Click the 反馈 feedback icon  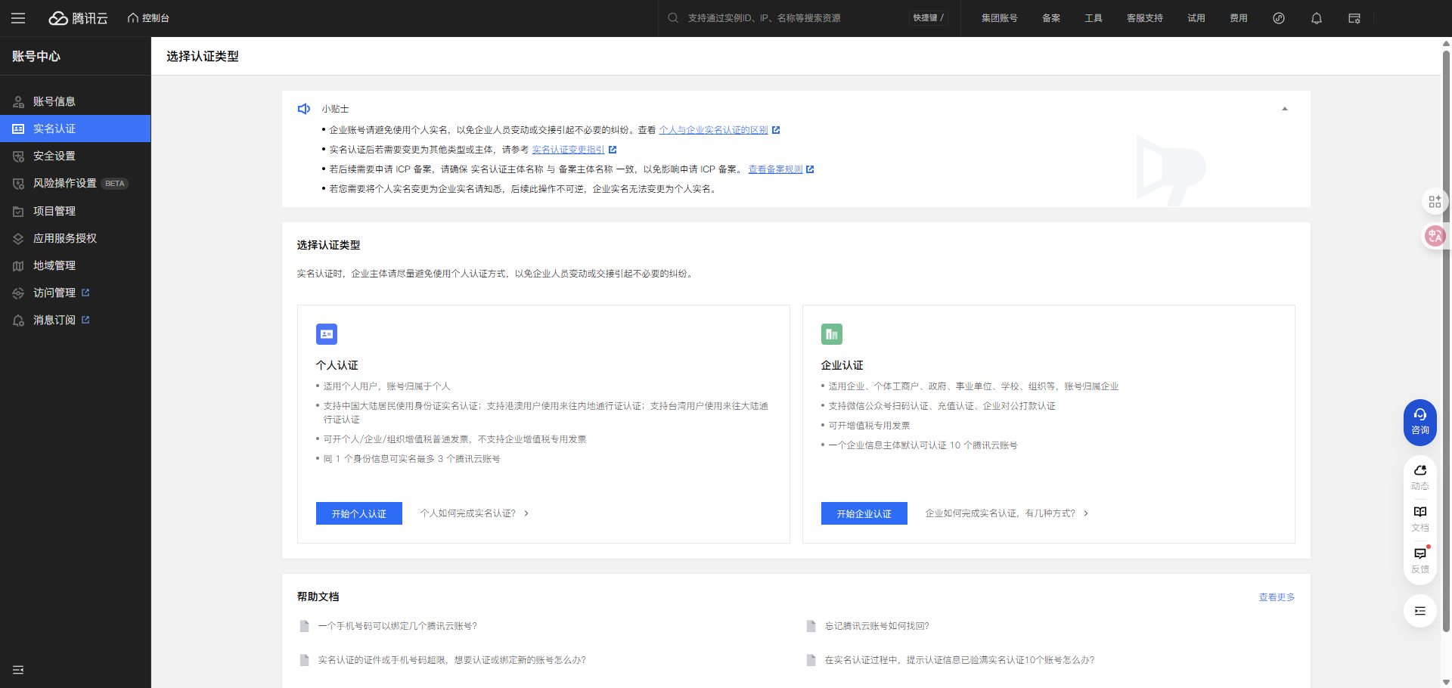click(x=1419, y=559)
